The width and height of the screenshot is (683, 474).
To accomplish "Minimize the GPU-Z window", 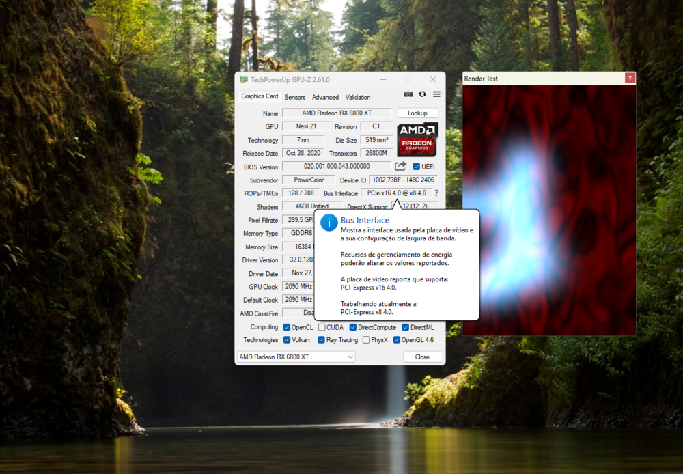I will click(383, 79).
